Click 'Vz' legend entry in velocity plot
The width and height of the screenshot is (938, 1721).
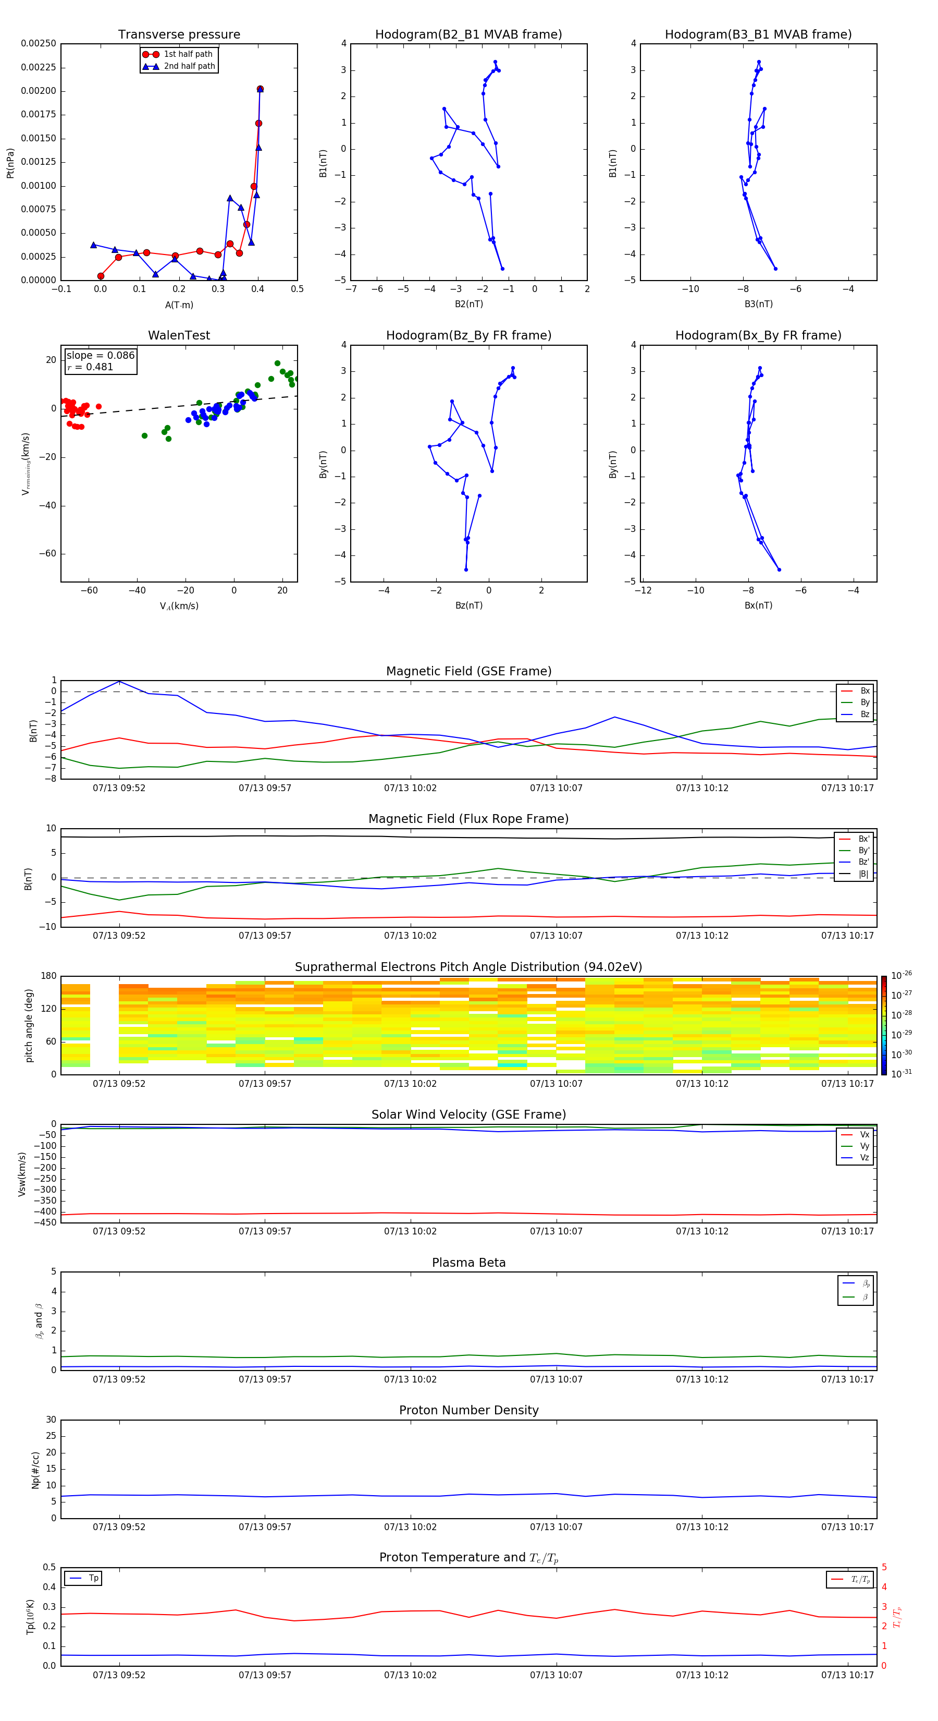pos(855,1157)
